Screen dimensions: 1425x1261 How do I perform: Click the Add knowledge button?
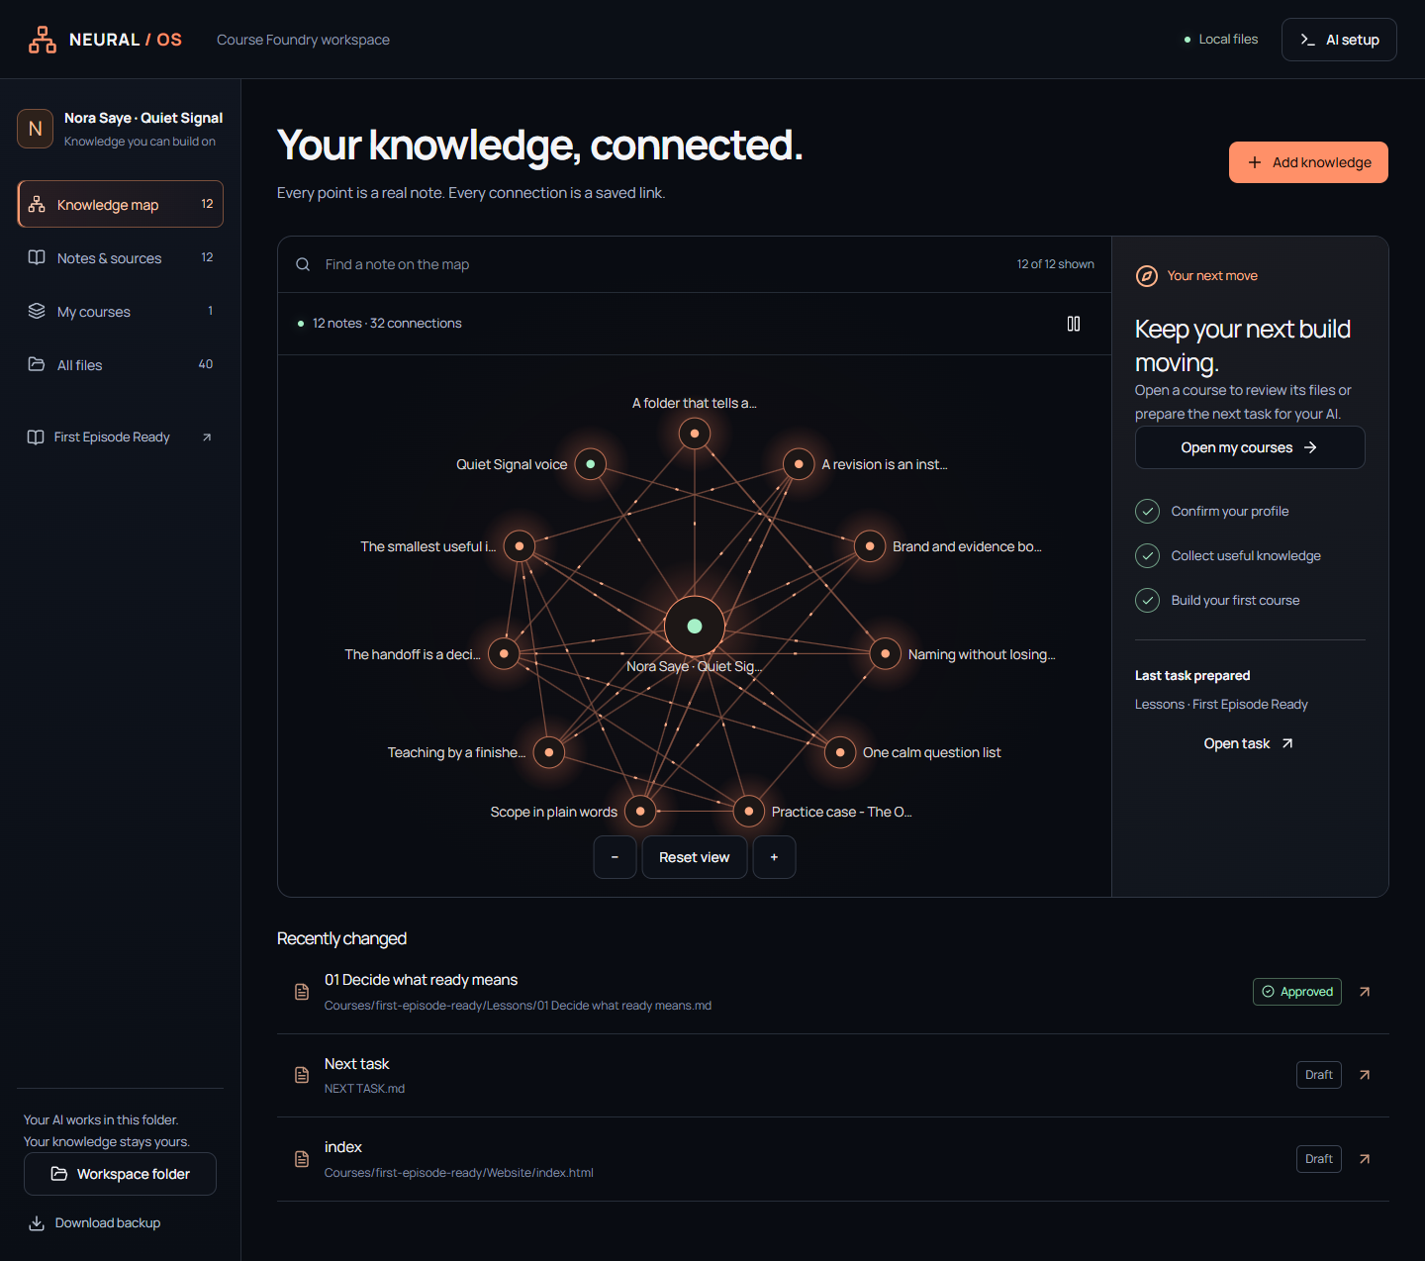tap(1308, 162)
